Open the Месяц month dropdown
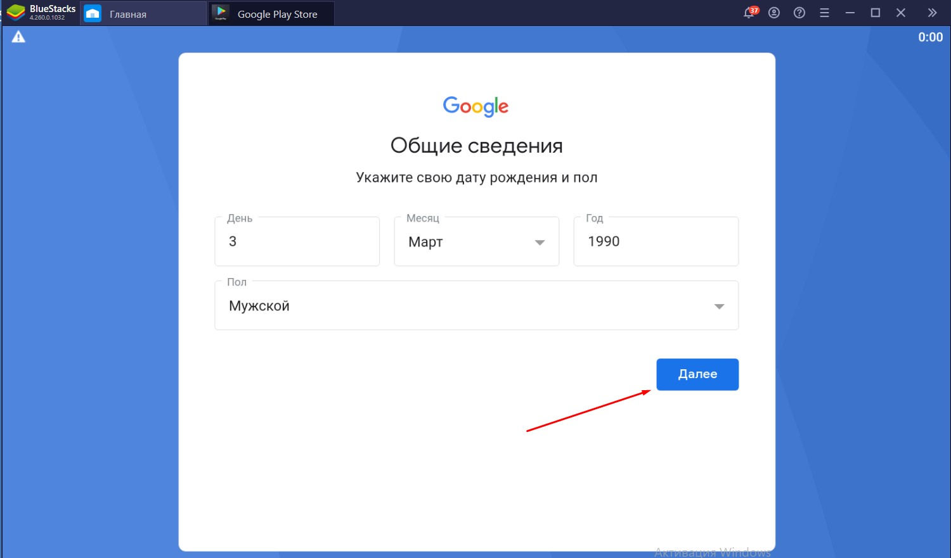This screenshot has width=951, height=558. tap(477, 241)
